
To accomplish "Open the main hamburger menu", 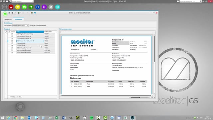I will pyautogui.click(x=4, y=7).
